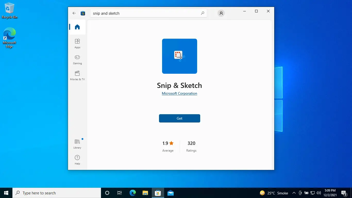352x198 pixels.
Task: Go to Home in the Store sidebar
Action: coord(77,27)
